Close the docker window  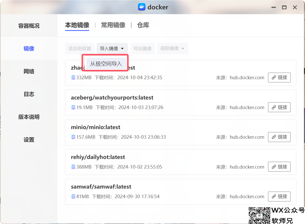tap(295, 7)
